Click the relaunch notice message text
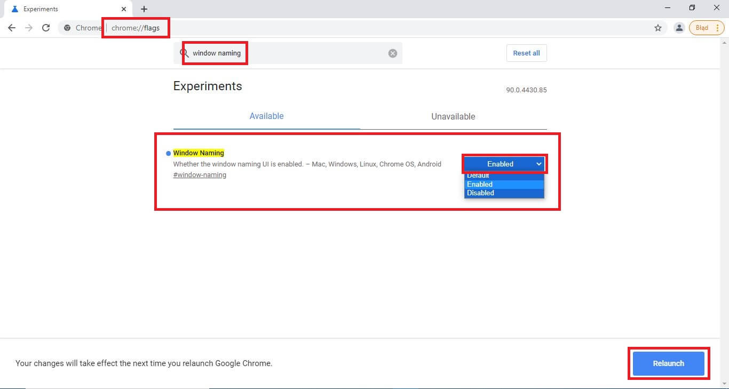The width and height of the screenshot is (729, 389). tap(144, 363)
